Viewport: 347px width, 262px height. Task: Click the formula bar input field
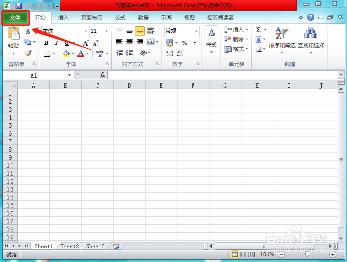pos(223,75)
